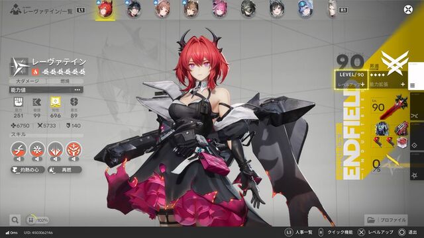Open the blue-green body armor equipment slot
The height and width of the screenshot is (238, 424).
pos(382,128)
